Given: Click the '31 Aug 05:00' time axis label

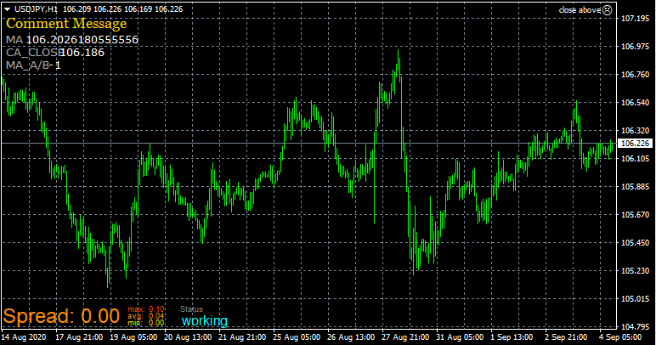Looking at the screenshot, I should 460,337.
